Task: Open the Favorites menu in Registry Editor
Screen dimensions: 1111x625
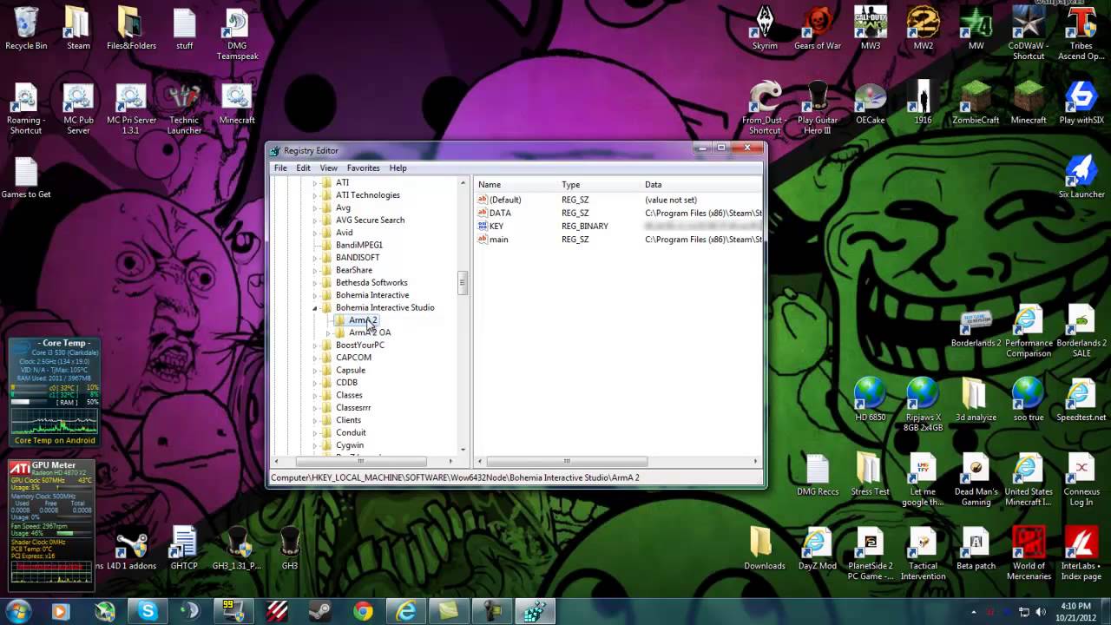Action: [363, 168]
